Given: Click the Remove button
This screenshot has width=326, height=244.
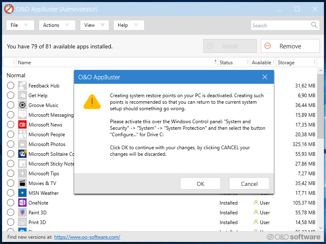Looking at the screenshot, I should tap(290, 46).
